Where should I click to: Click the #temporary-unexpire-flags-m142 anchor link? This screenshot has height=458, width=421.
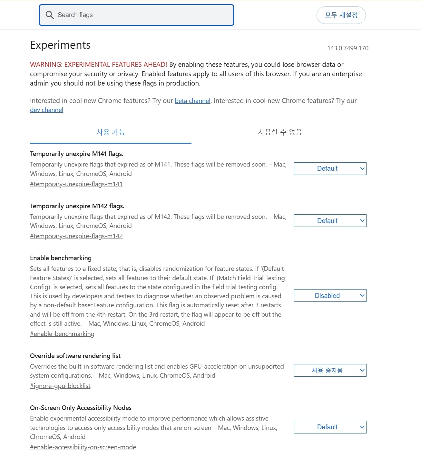[76, 236]
